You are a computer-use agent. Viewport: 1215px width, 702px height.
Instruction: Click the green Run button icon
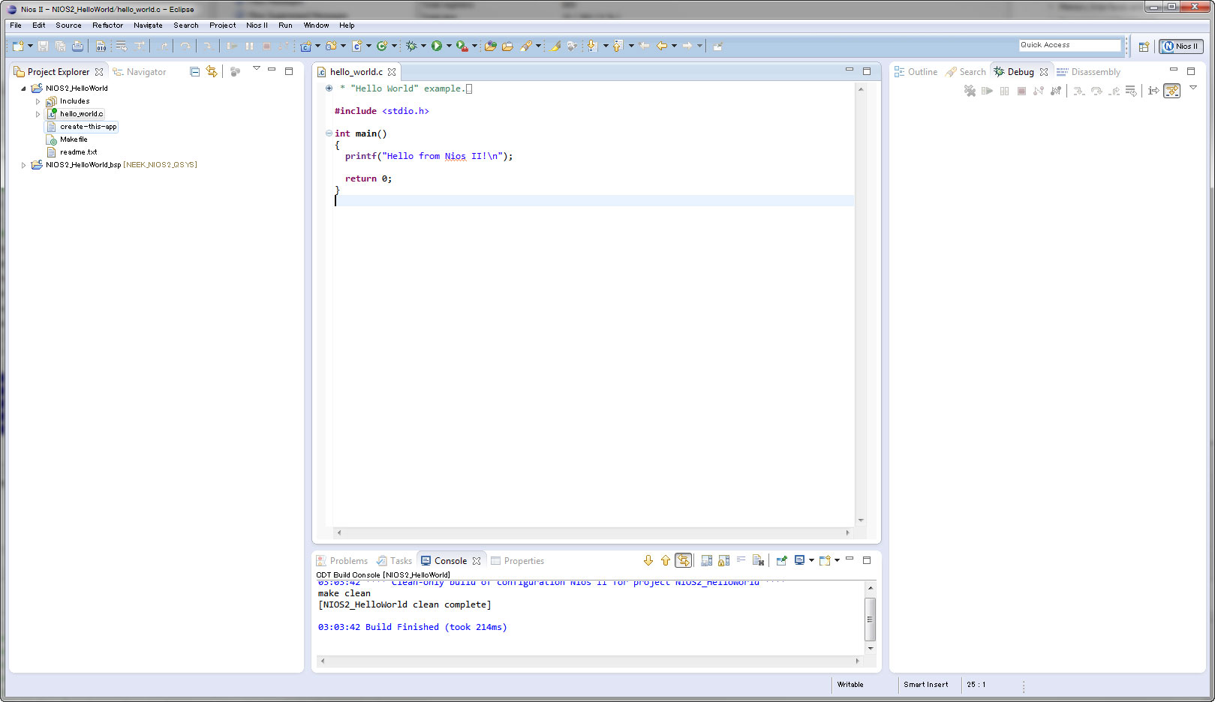click(437, 46)
